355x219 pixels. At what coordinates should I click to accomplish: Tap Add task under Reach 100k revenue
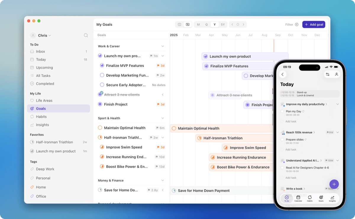click(291, 150)
